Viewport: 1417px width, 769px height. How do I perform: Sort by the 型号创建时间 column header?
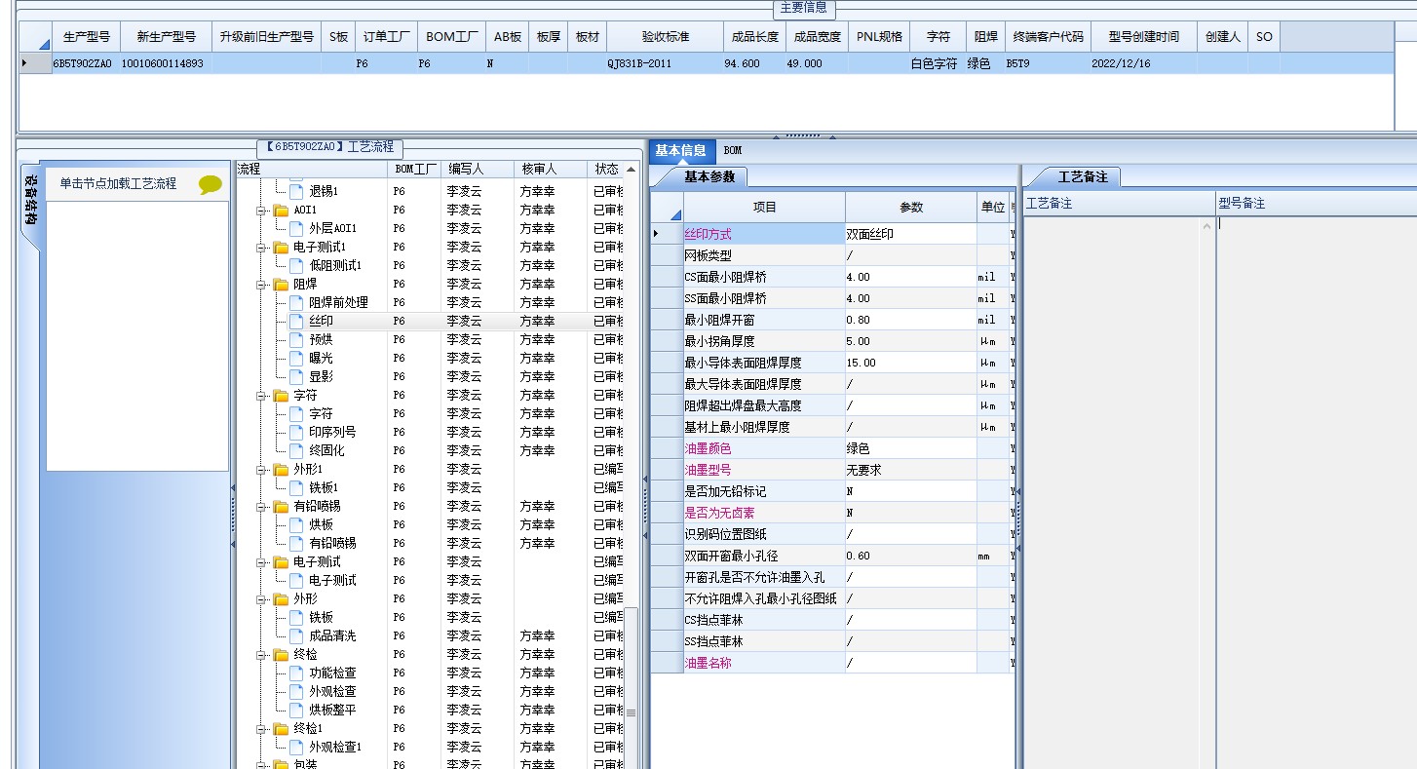pos(1143,37)
